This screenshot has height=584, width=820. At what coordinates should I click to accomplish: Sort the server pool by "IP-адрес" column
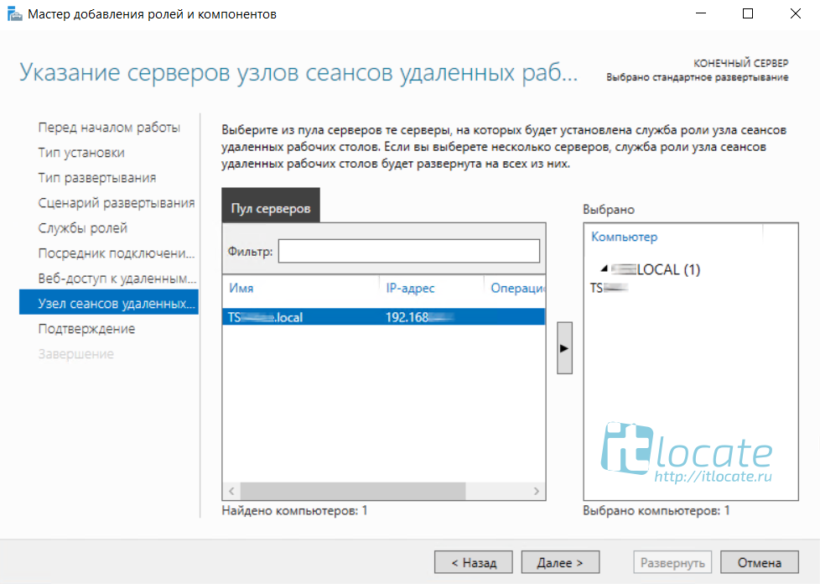pos(411,288)
